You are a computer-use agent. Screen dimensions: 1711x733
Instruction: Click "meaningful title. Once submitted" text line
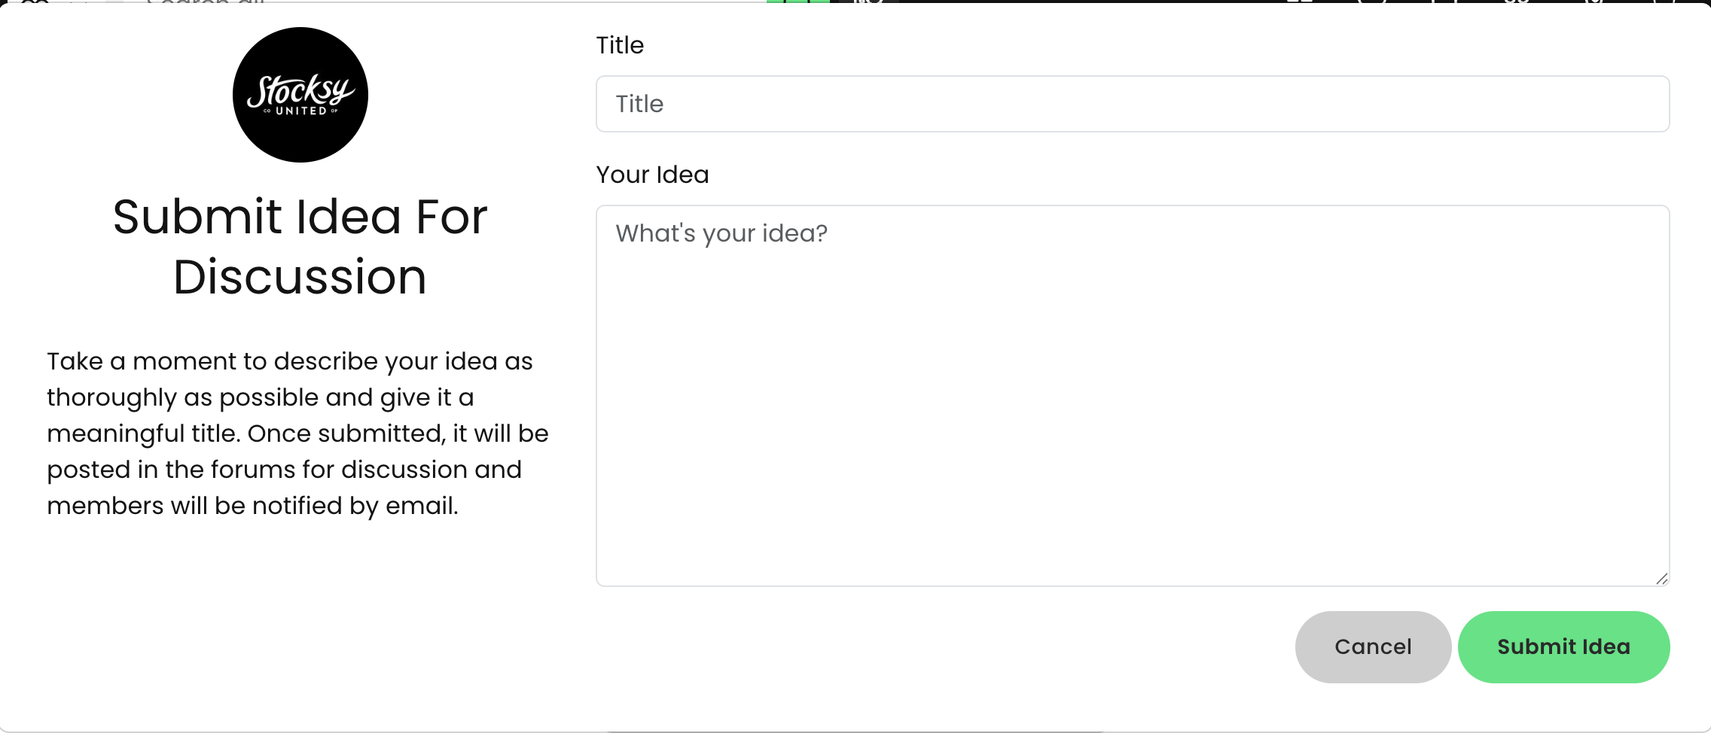[297, 433]
